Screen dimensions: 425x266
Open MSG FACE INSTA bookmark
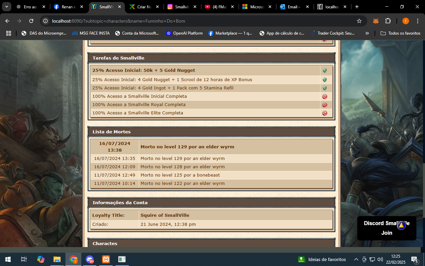click(91, 33)
